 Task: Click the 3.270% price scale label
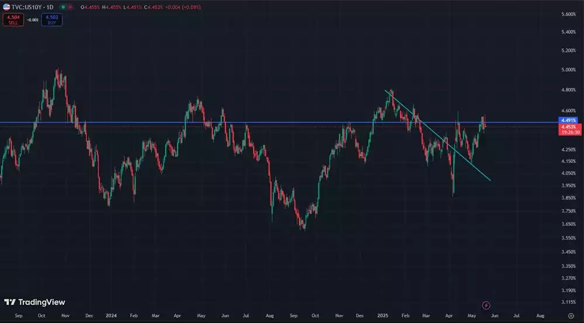click(568, 278)
